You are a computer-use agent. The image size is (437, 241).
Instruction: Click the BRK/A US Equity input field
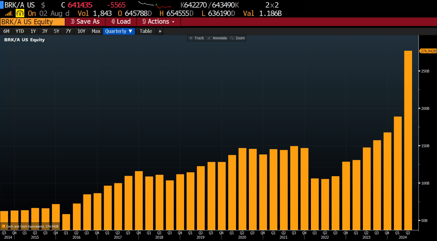32,22
